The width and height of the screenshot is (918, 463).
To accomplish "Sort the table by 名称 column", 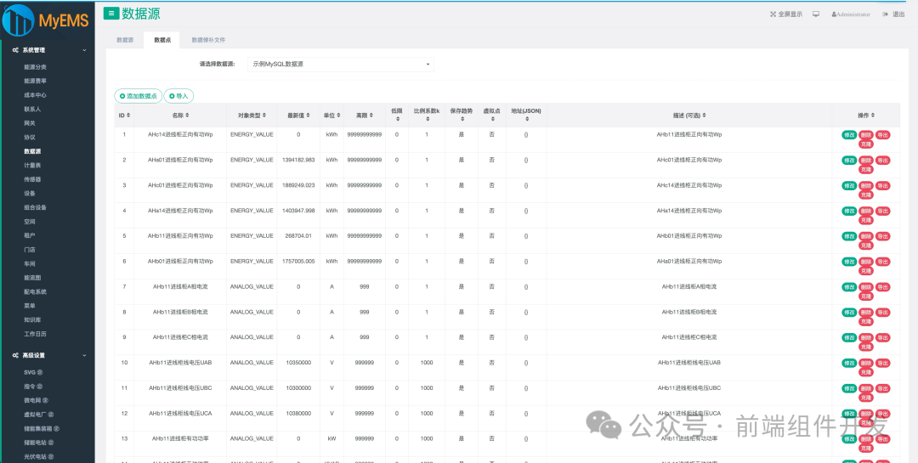I will 180,116.
